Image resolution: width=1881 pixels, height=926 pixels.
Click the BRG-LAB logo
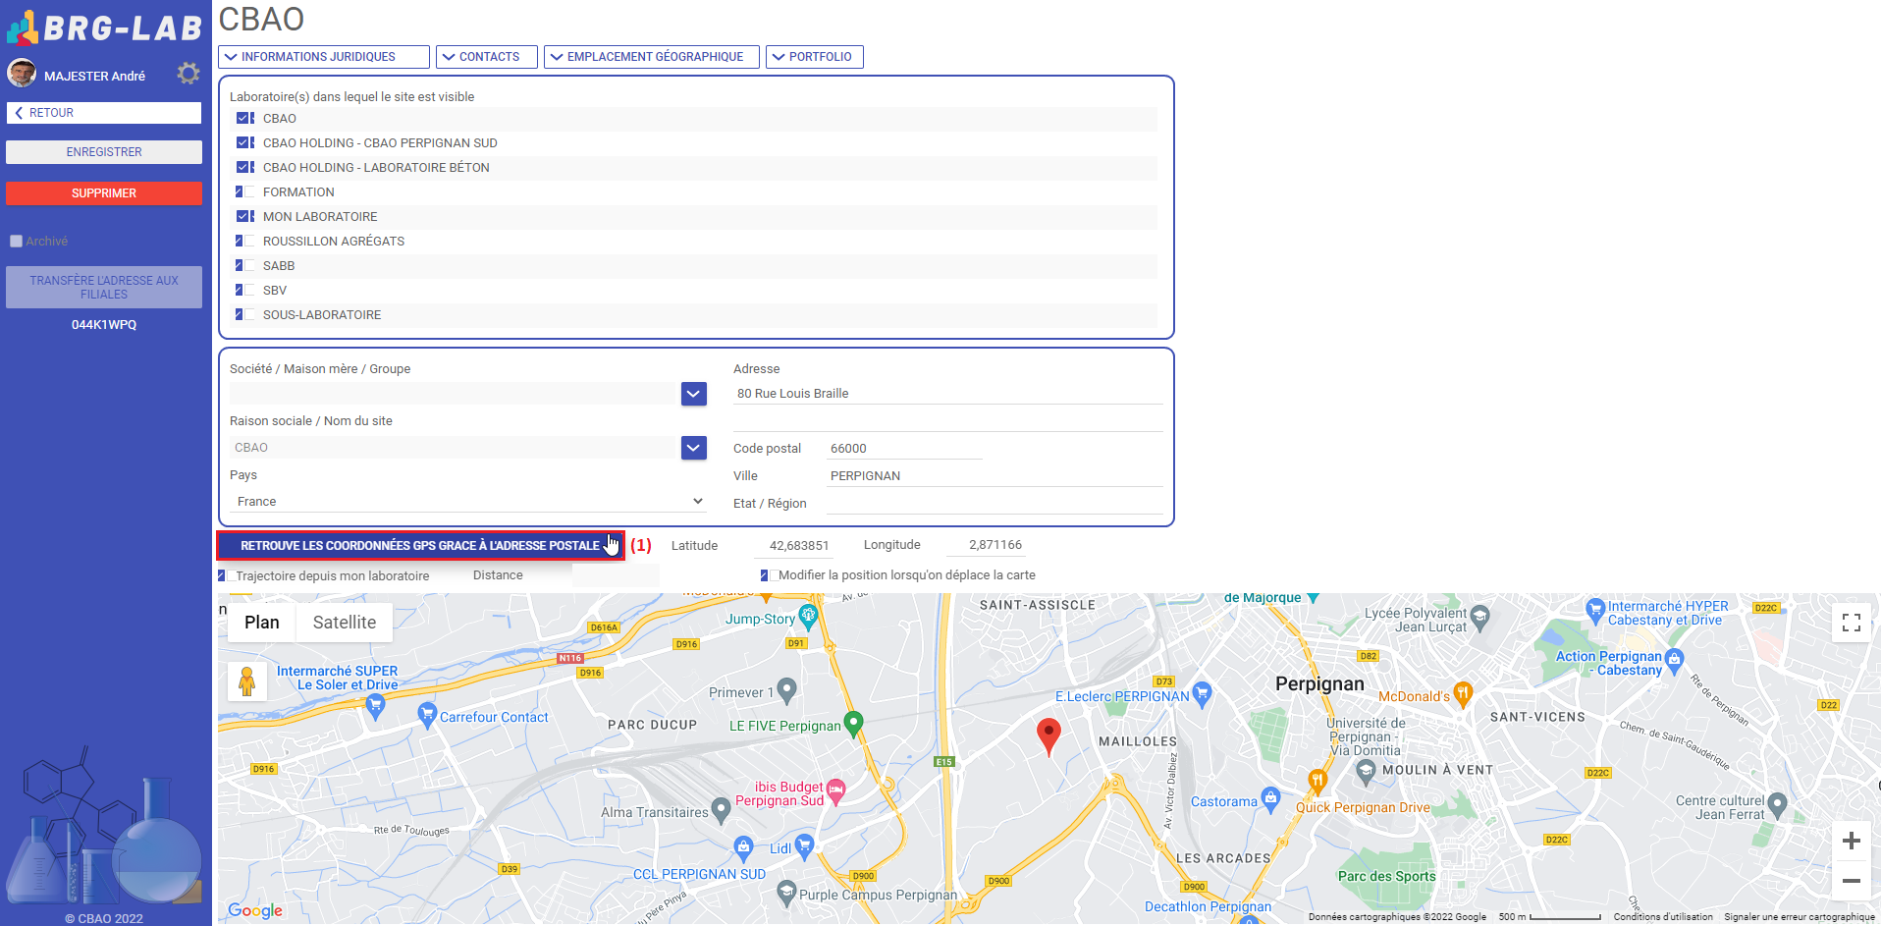[104, 27]
